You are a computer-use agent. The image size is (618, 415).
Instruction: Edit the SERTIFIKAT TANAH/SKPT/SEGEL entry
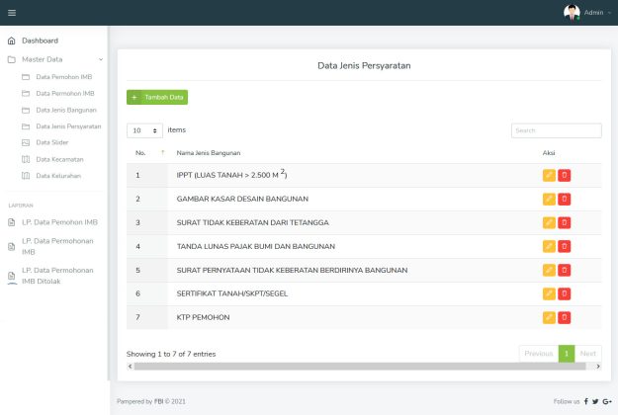pyautogui.click(x=549, y=293)
